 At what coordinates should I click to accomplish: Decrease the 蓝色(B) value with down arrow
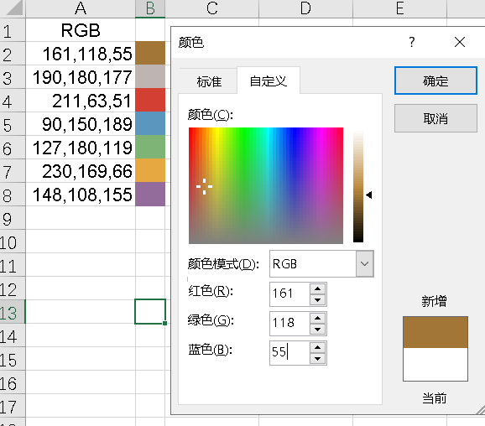318,358
